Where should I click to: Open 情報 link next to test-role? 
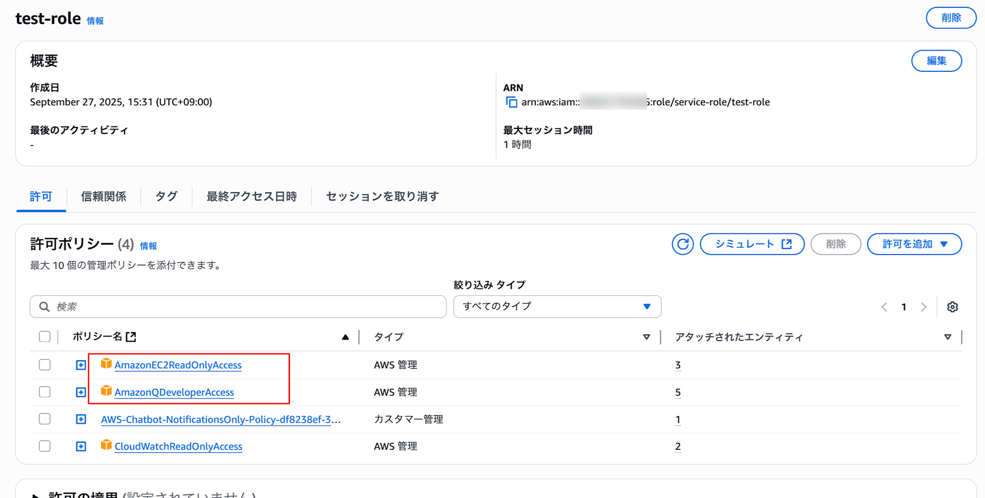point(96,21)
